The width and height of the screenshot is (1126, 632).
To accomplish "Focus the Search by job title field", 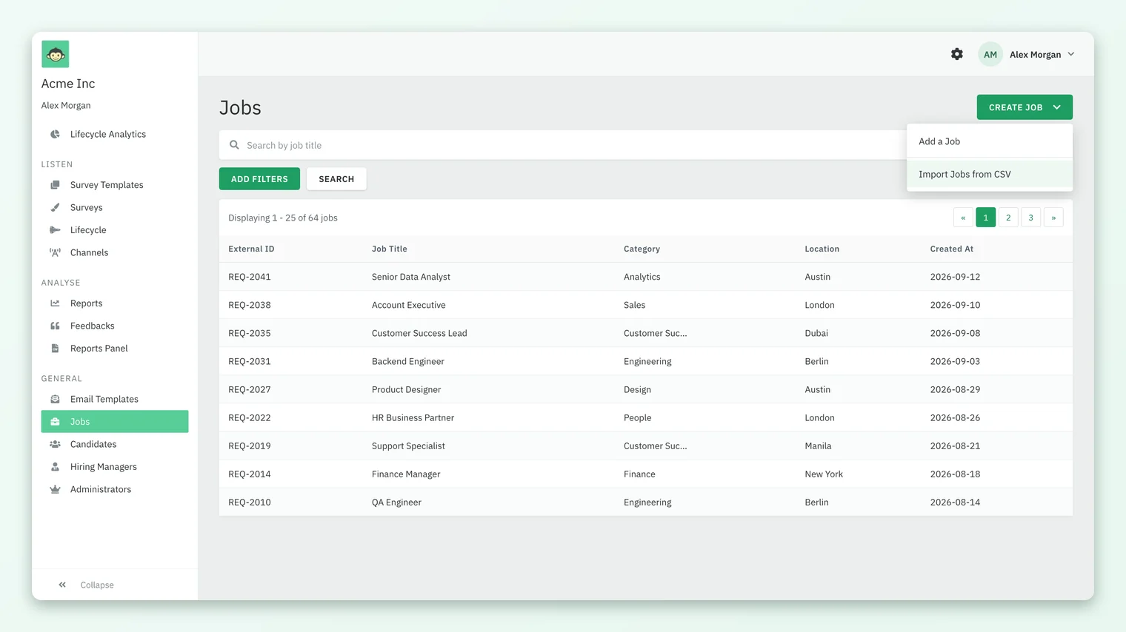I will pos(563,145).
